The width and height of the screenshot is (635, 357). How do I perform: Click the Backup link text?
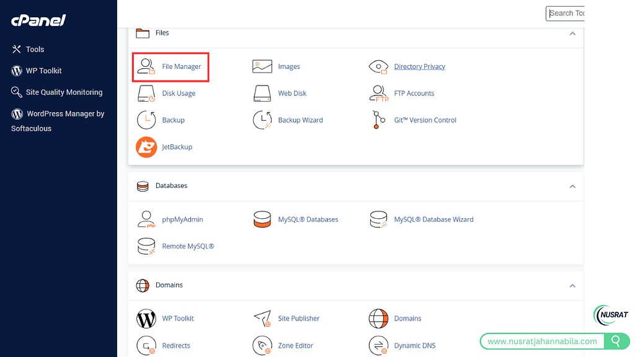coord(174,120)
